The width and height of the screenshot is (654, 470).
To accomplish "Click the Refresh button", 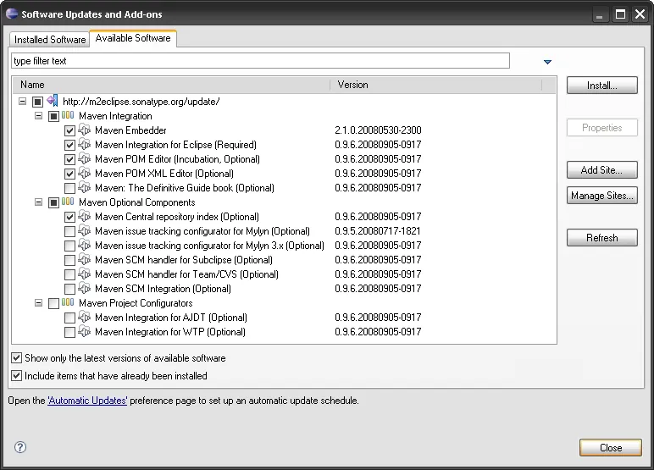I will [601, 238].
